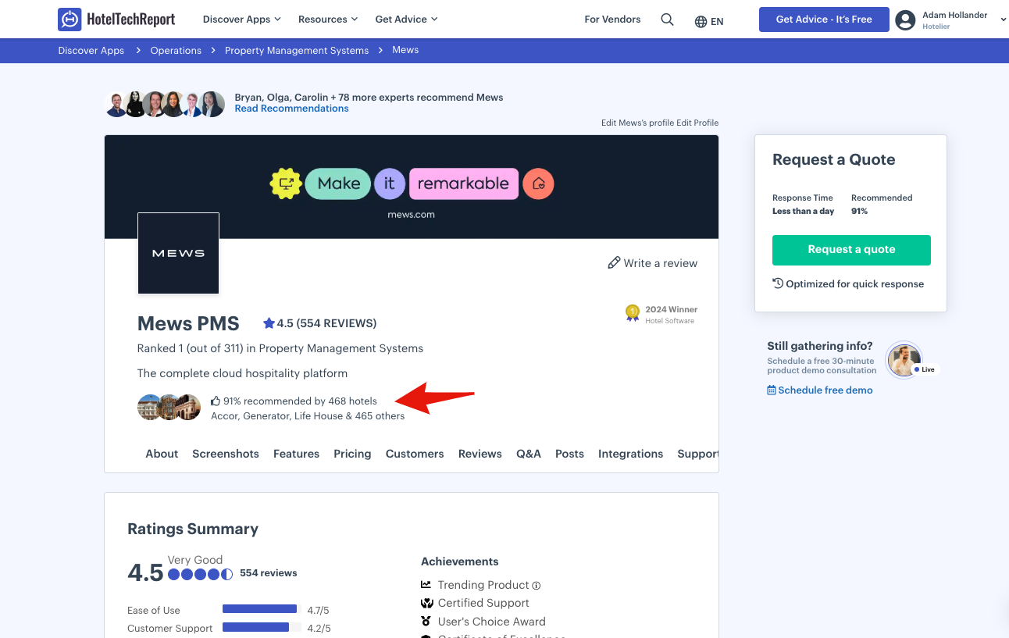Switch to the Q&A tab
Image resolution: width=1009 pixels, height=638 pixels.
point(529,454)
